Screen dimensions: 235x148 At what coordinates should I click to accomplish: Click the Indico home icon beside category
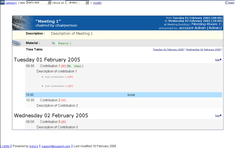2,2
